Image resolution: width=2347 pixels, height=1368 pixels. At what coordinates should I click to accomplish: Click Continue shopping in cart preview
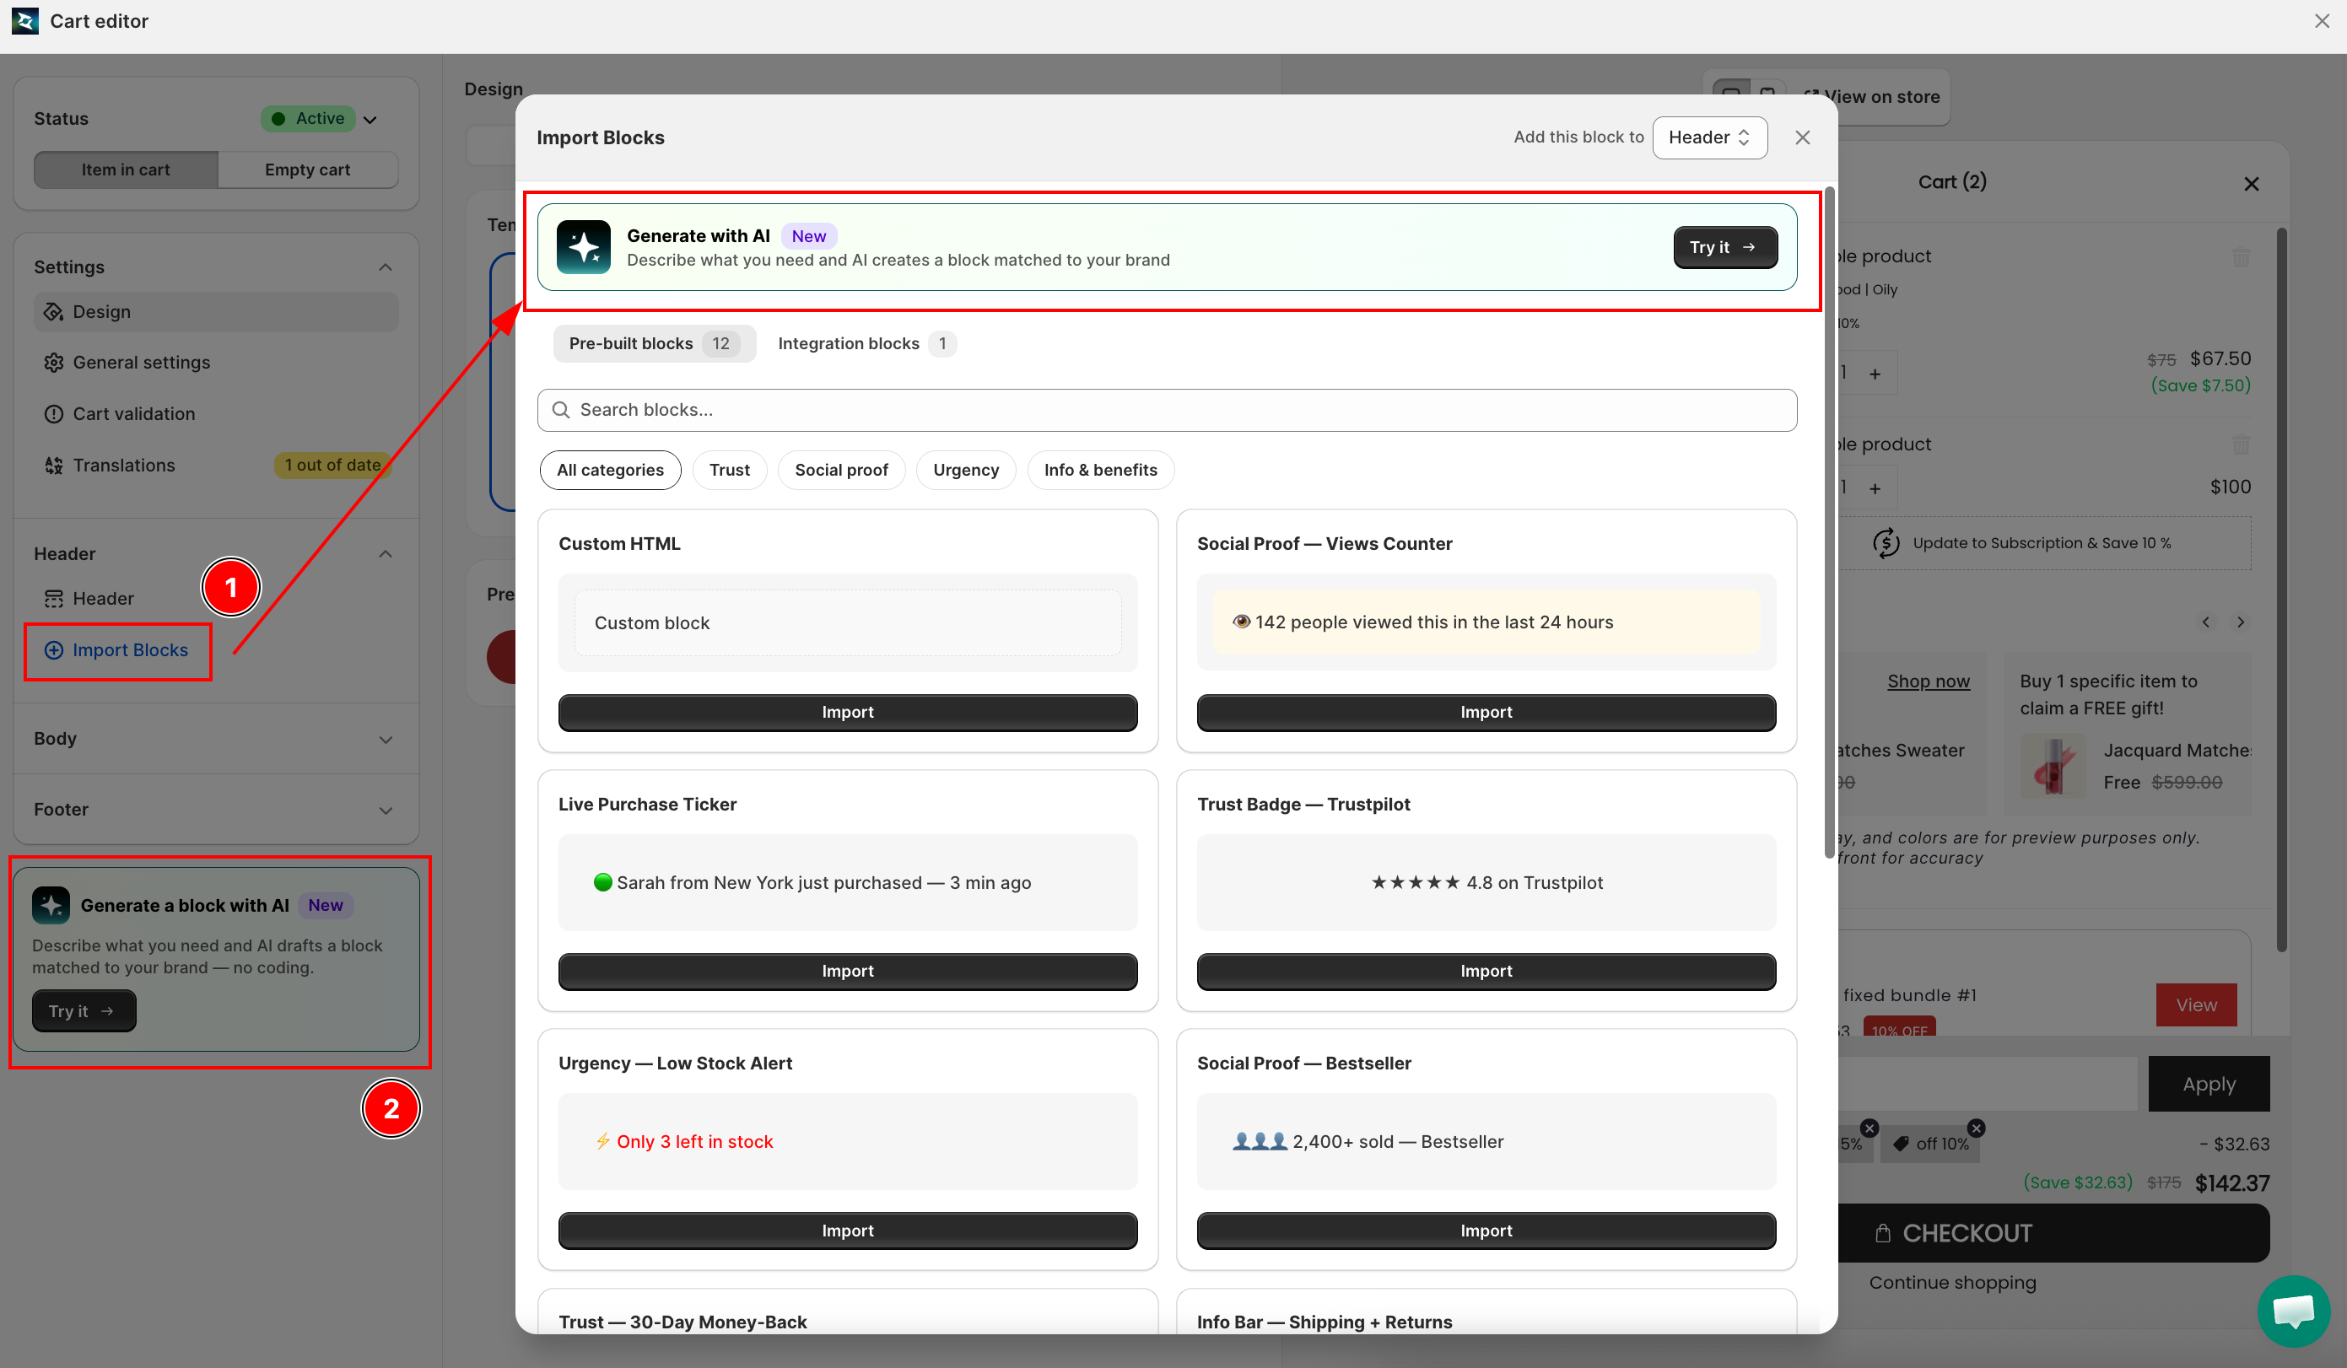[x=1952, y=1282]
